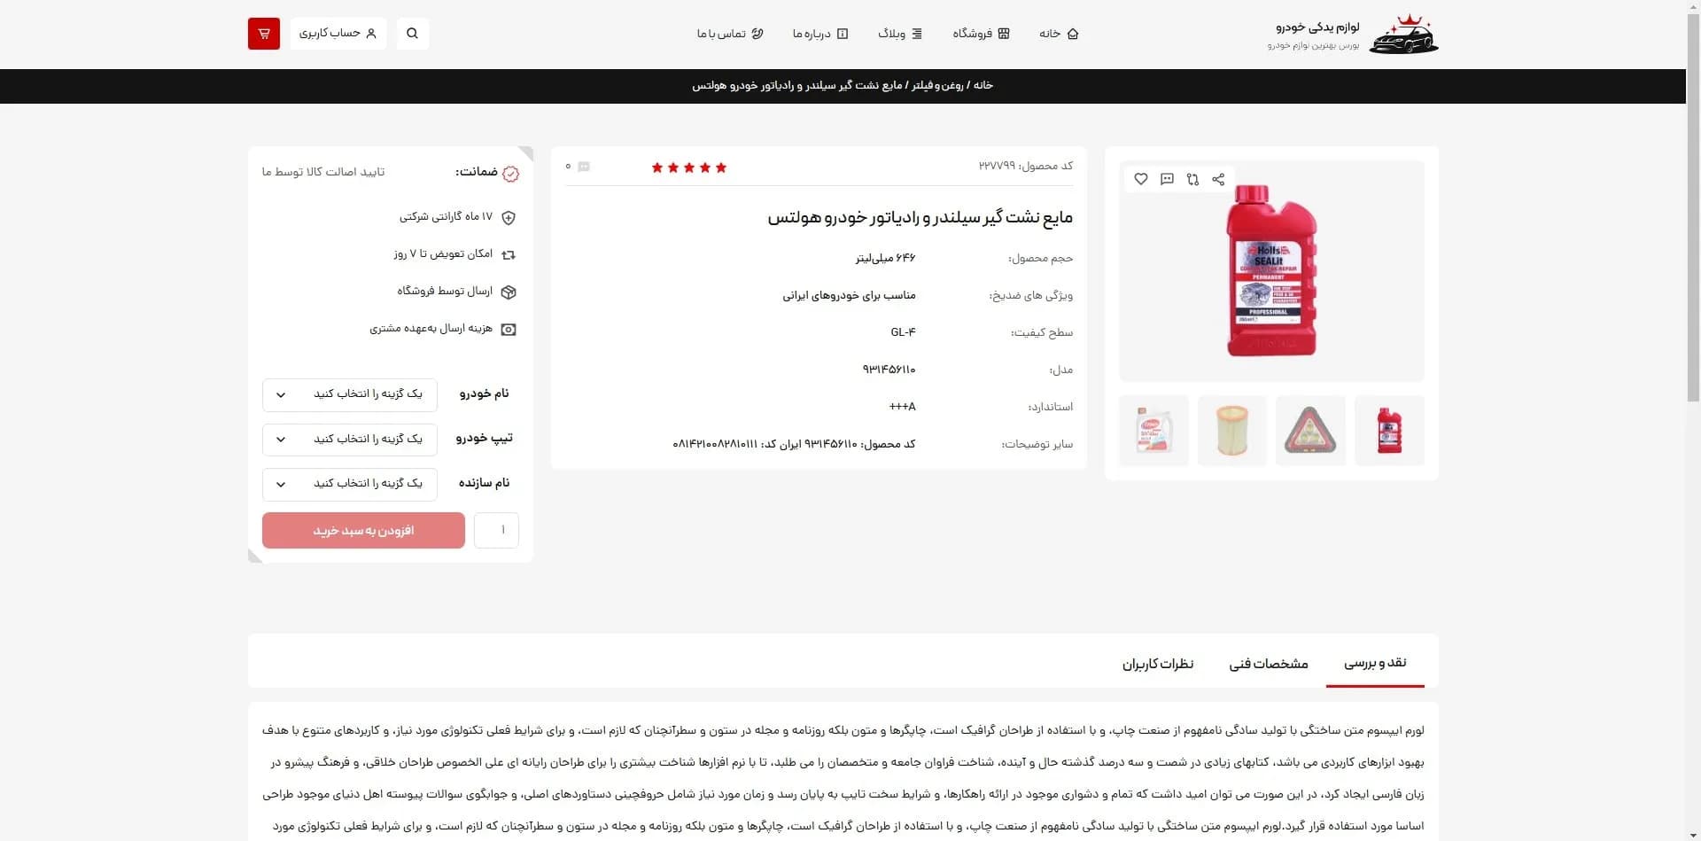Click the search magnifier button
1701x841 pixels.
pyautogui.click(x=412, y=34)
